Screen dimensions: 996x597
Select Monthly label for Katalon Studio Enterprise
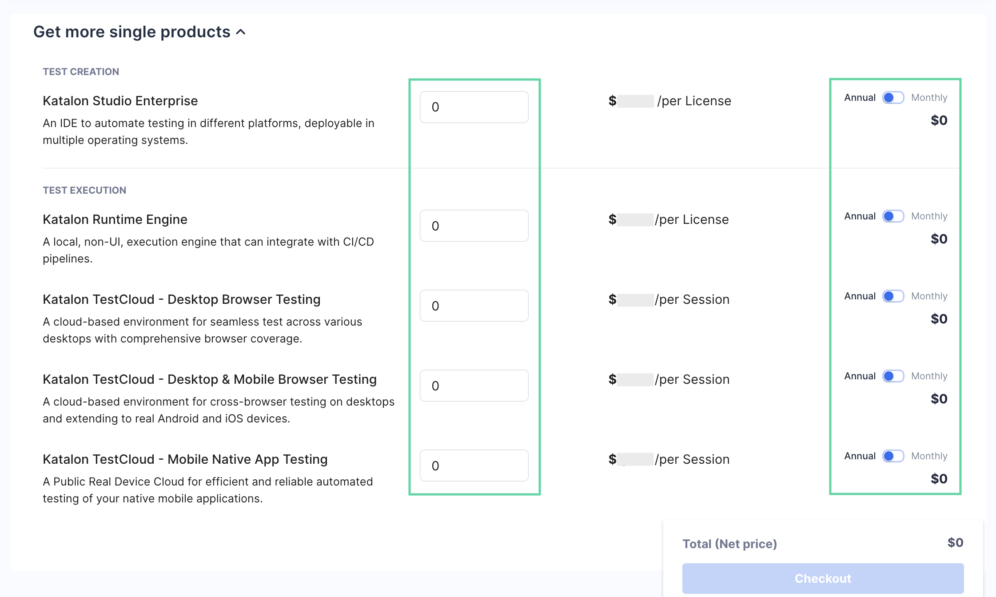click(929, 98)
